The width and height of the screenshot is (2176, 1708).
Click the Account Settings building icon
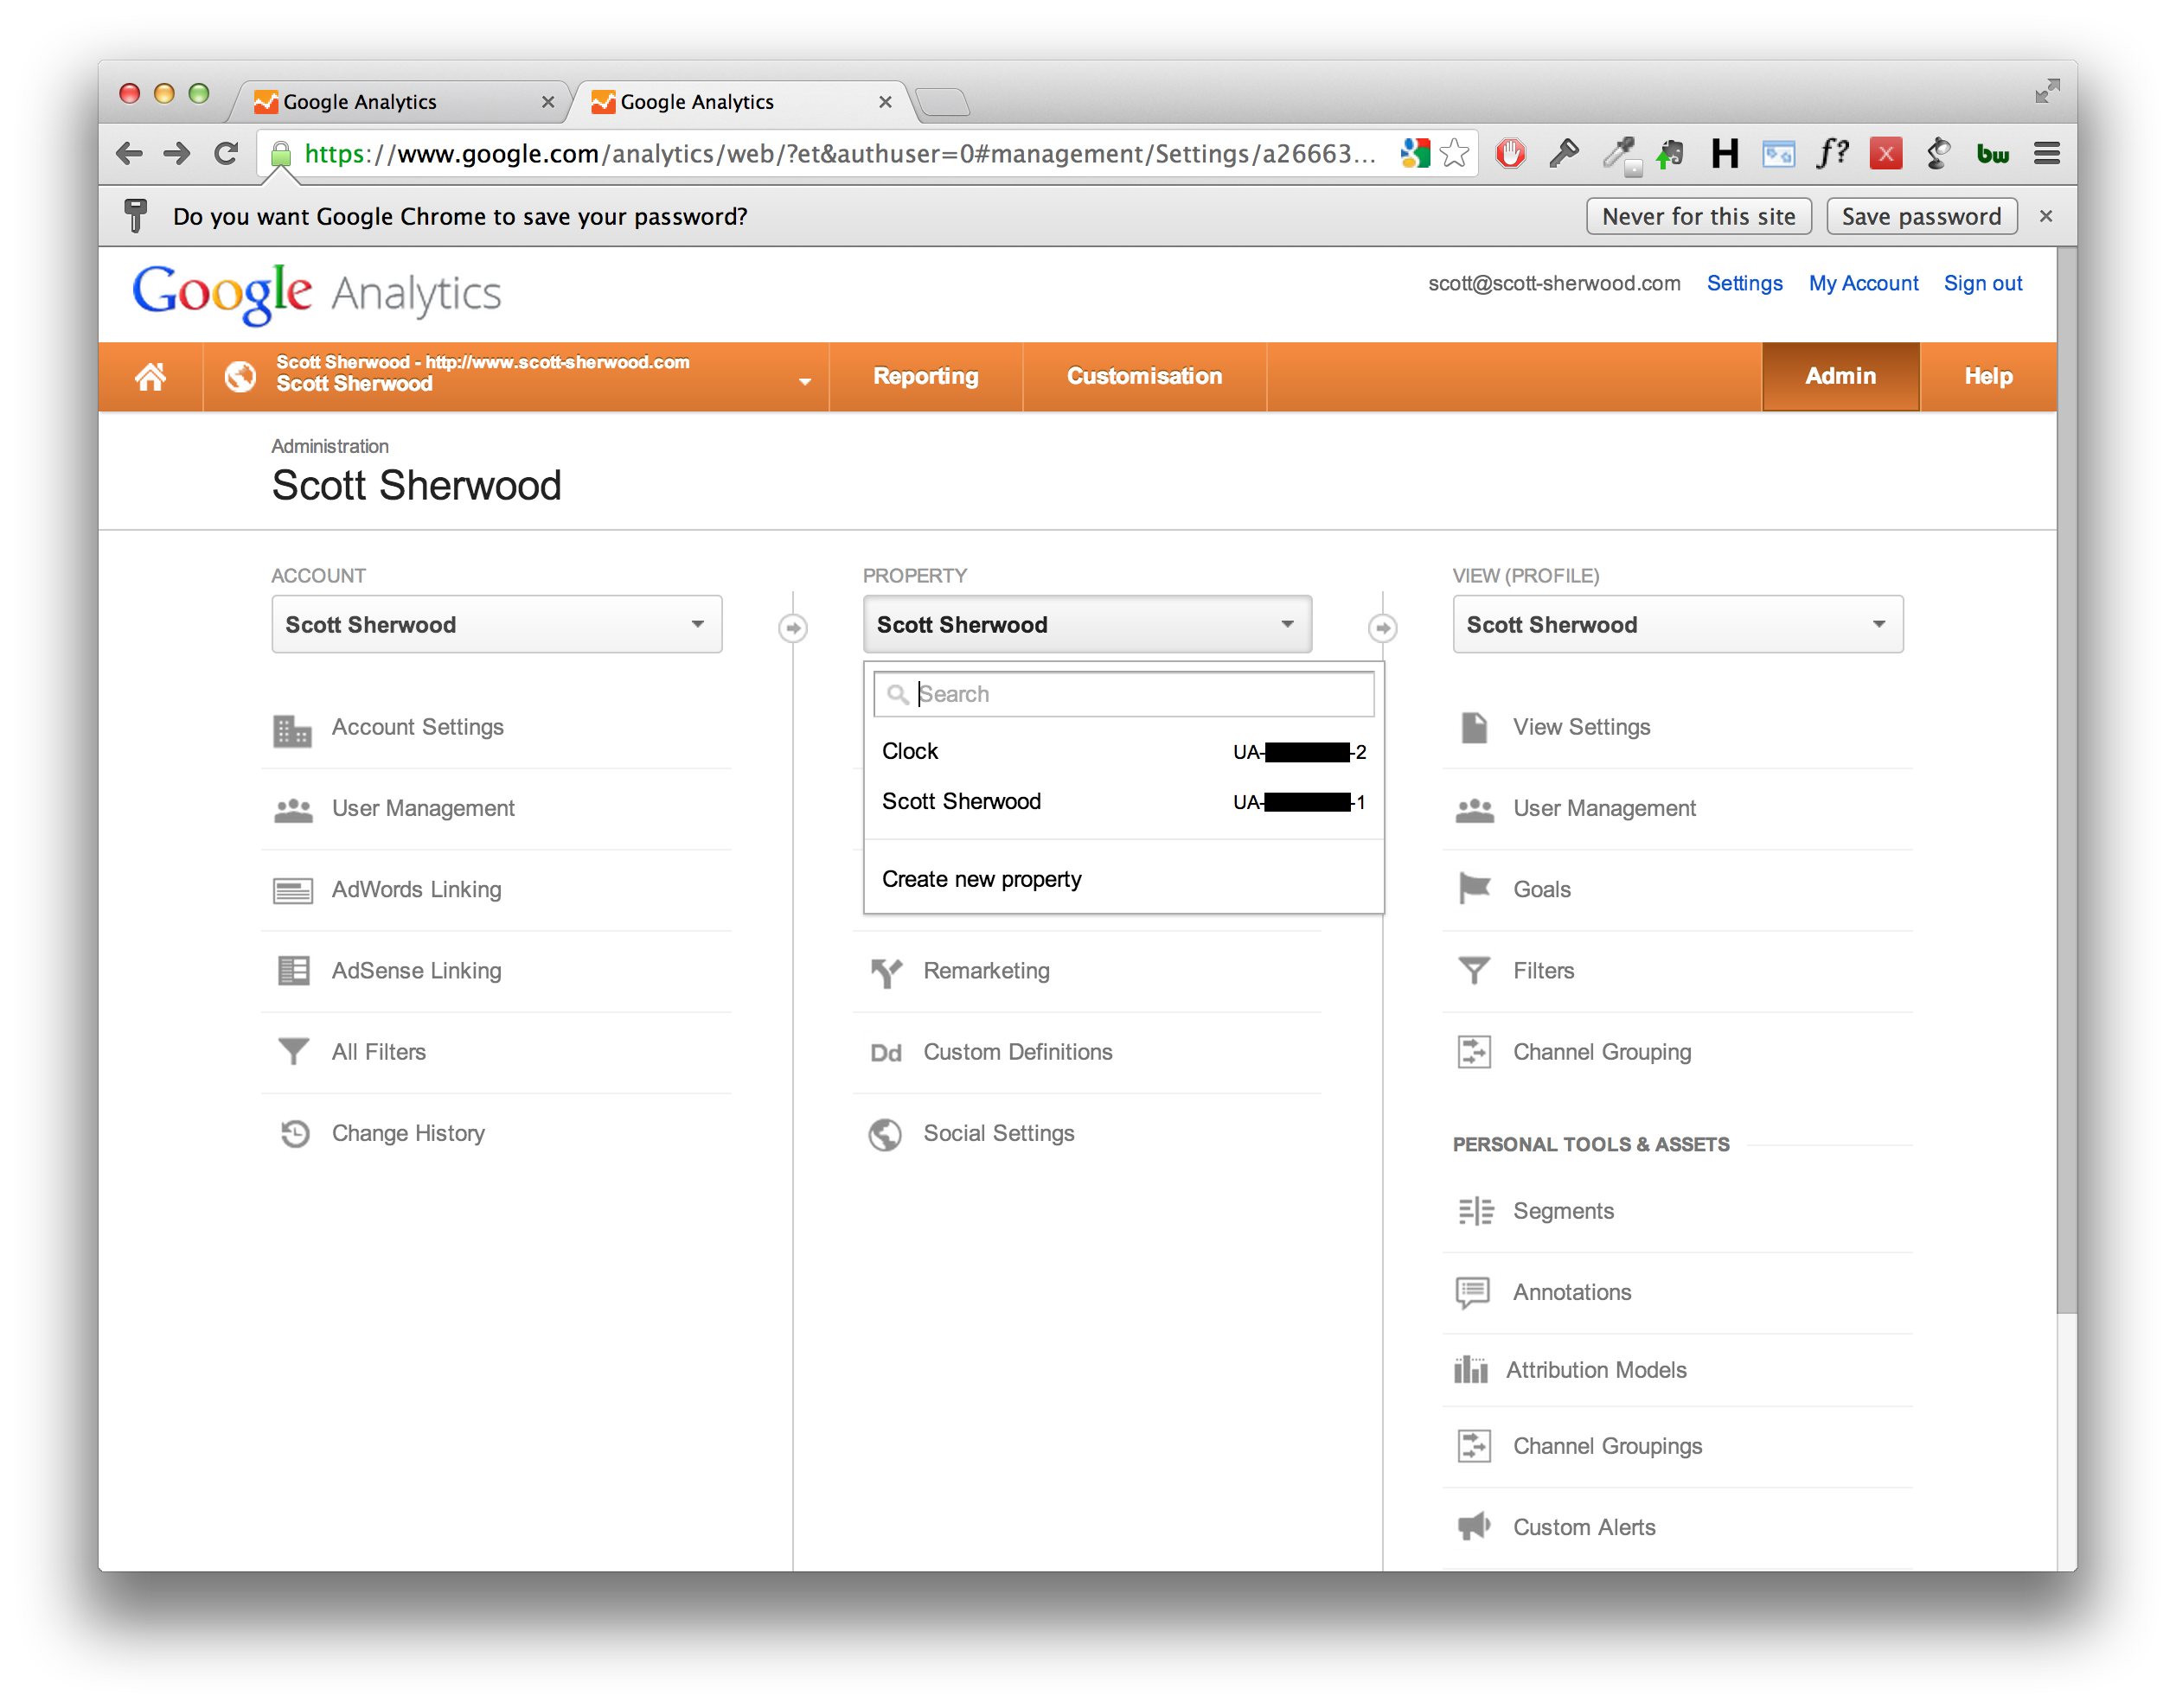pos(292,730)
